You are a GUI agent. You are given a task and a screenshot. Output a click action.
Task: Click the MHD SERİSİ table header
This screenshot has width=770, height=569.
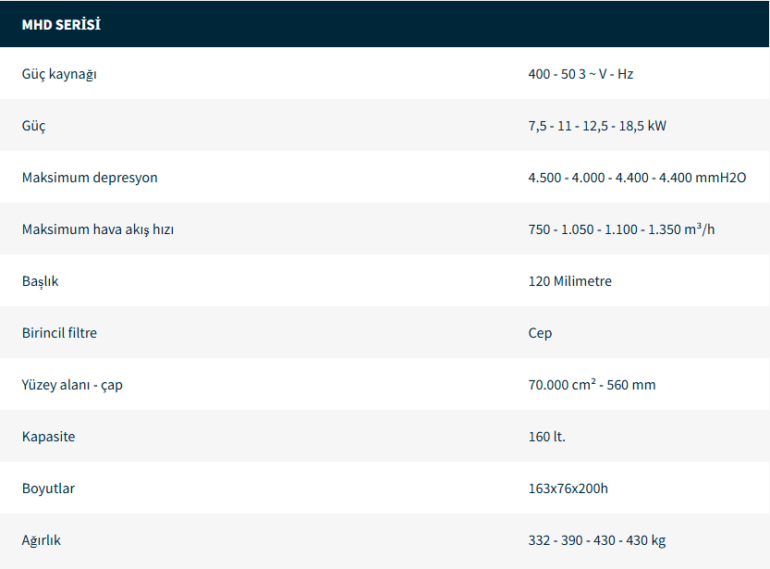click(x=61, y=25)
